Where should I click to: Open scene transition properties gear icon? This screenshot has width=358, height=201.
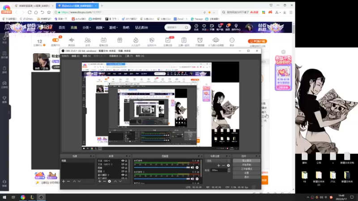point(228,165)
